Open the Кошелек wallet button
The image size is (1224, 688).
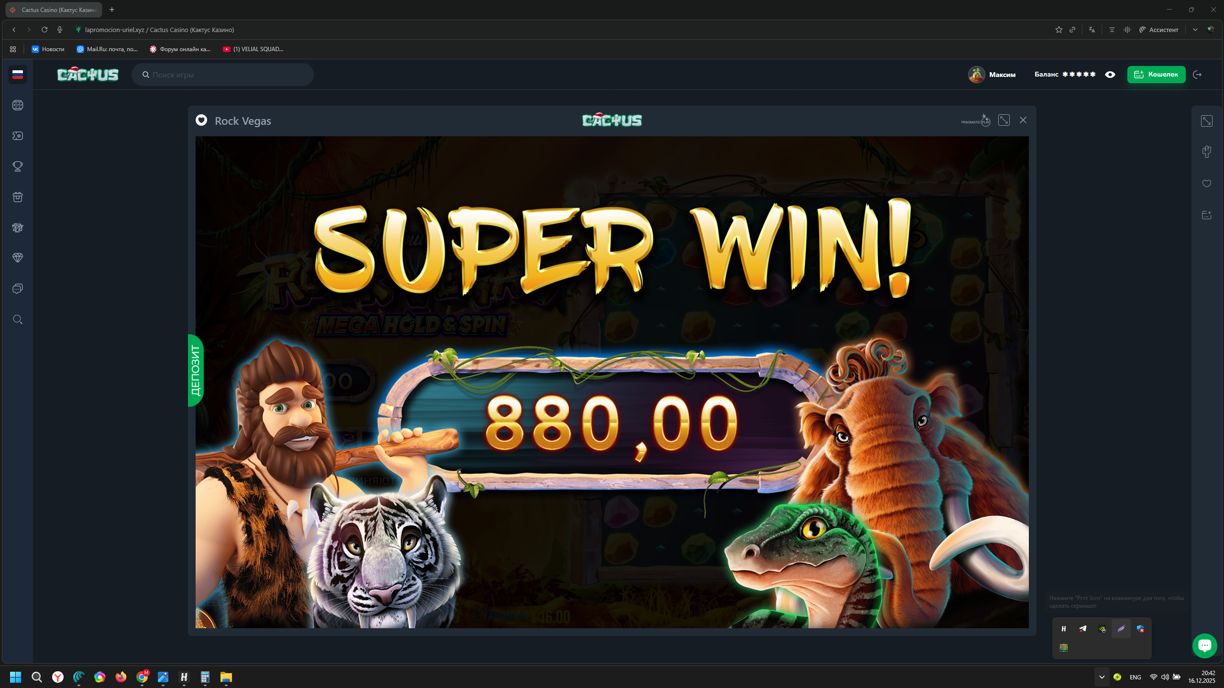click(x=1156, y=75)
